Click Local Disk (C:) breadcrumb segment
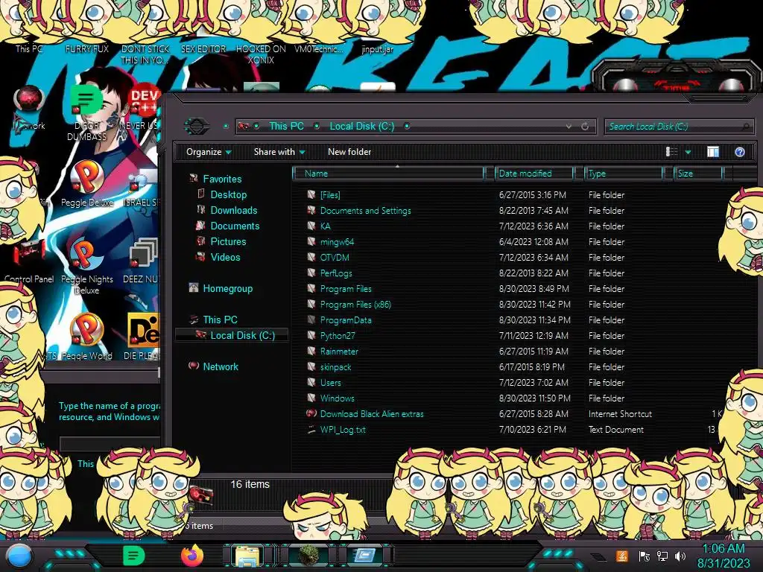 pyautogui.click(x=362, y=127)
